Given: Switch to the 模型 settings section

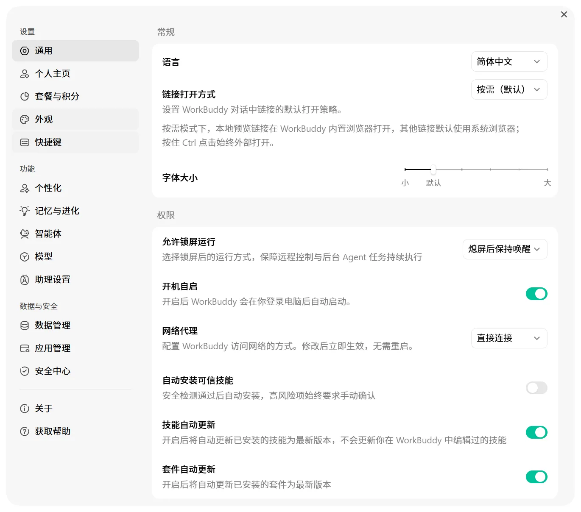Looking at the screenshot, I should (75, 257).
